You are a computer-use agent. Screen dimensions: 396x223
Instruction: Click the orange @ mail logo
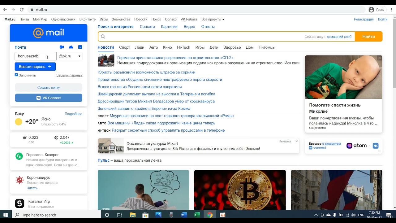49,33
